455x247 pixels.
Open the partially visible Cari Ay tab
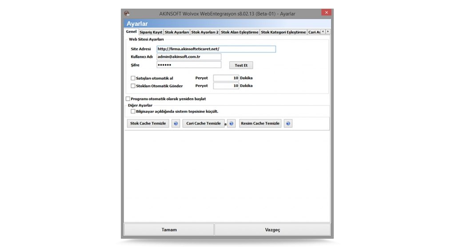tap(314, 32)
